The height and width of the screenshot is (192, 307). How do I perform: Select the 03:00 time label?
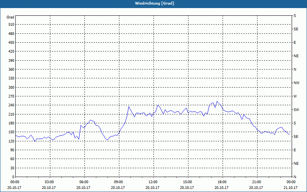49,182
